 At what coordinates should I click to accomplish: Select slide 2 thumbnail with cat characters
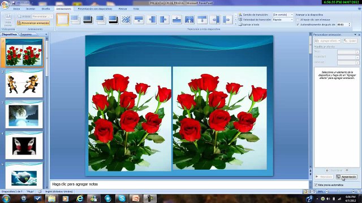24,84
